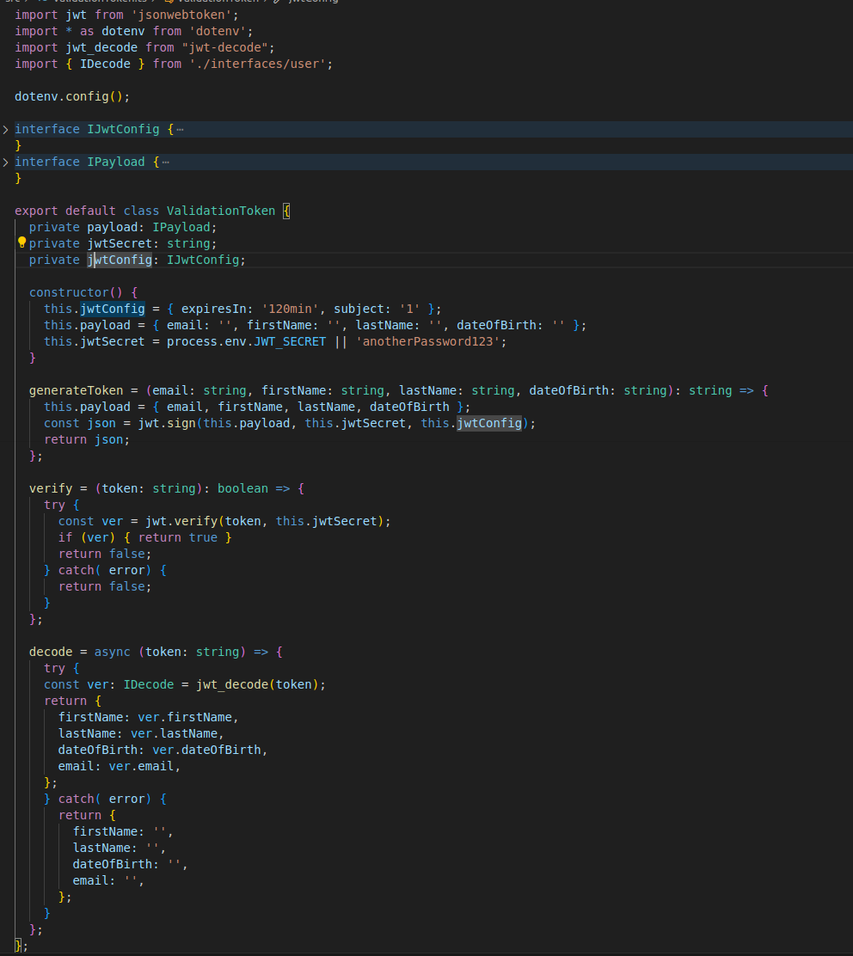The height and width of the screenshot is (956, 853).
Task: Click the JWT_SECRET environment variable reference
Action: (291, 340)
